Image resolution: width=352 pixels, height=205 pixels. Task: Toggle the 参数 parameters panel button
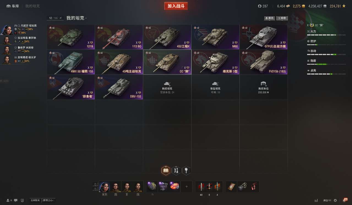pyautogui.click(x=282, y=18)
